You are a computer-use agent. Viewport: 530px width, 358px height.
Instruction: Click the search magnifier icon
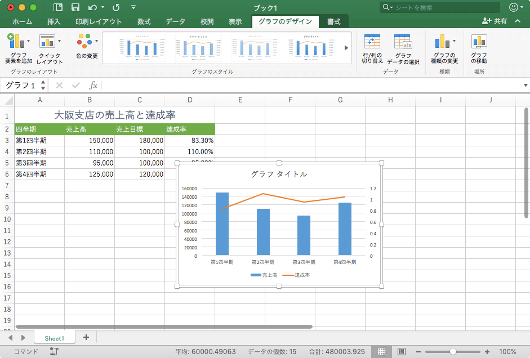point(386,7)
